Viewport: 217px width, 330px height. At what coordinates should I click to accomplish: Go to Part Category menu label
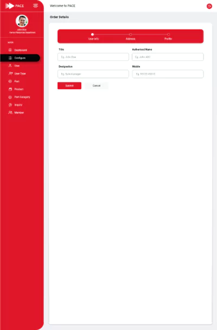(22, 97)
